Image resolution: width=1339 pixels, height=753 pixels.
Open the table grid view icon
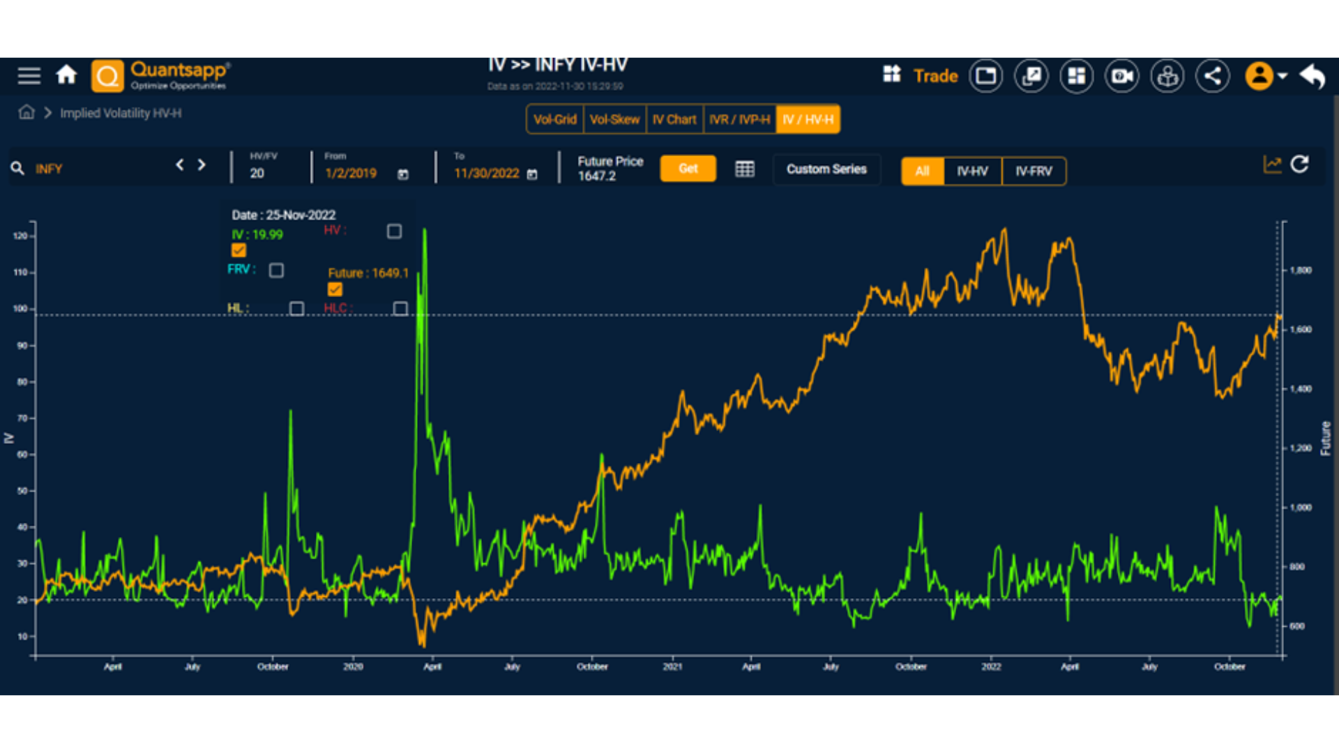[x=744, y=169]
